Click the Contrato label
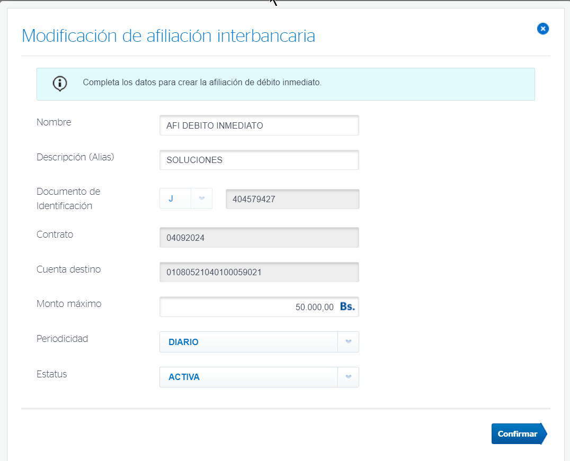 coord(55,234)
